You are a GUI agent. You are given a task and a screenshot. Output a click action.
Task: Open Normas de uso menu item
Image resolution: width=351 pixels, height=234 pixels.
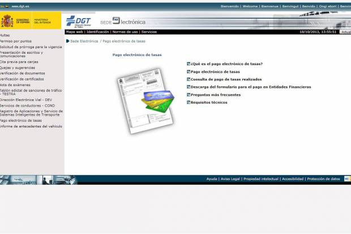click(x=125, y=32)
